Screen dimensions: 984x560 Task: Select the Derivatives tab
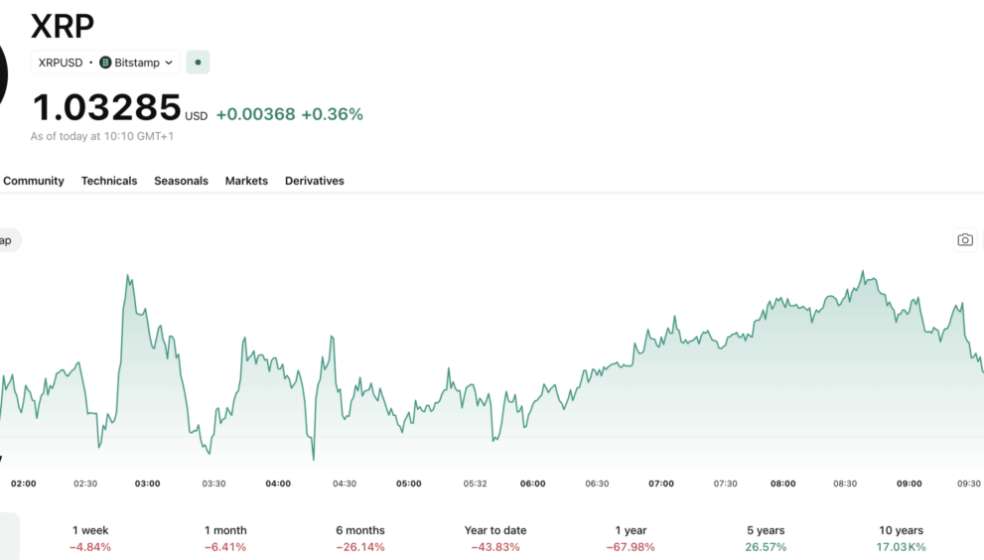click(x=315, y=181)
